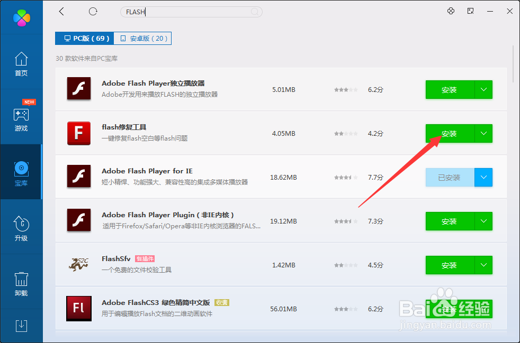Viewport: 520px width, 343px height.
Task: Open the skin theme icon in title bar
Action: [x=451, y=11]
